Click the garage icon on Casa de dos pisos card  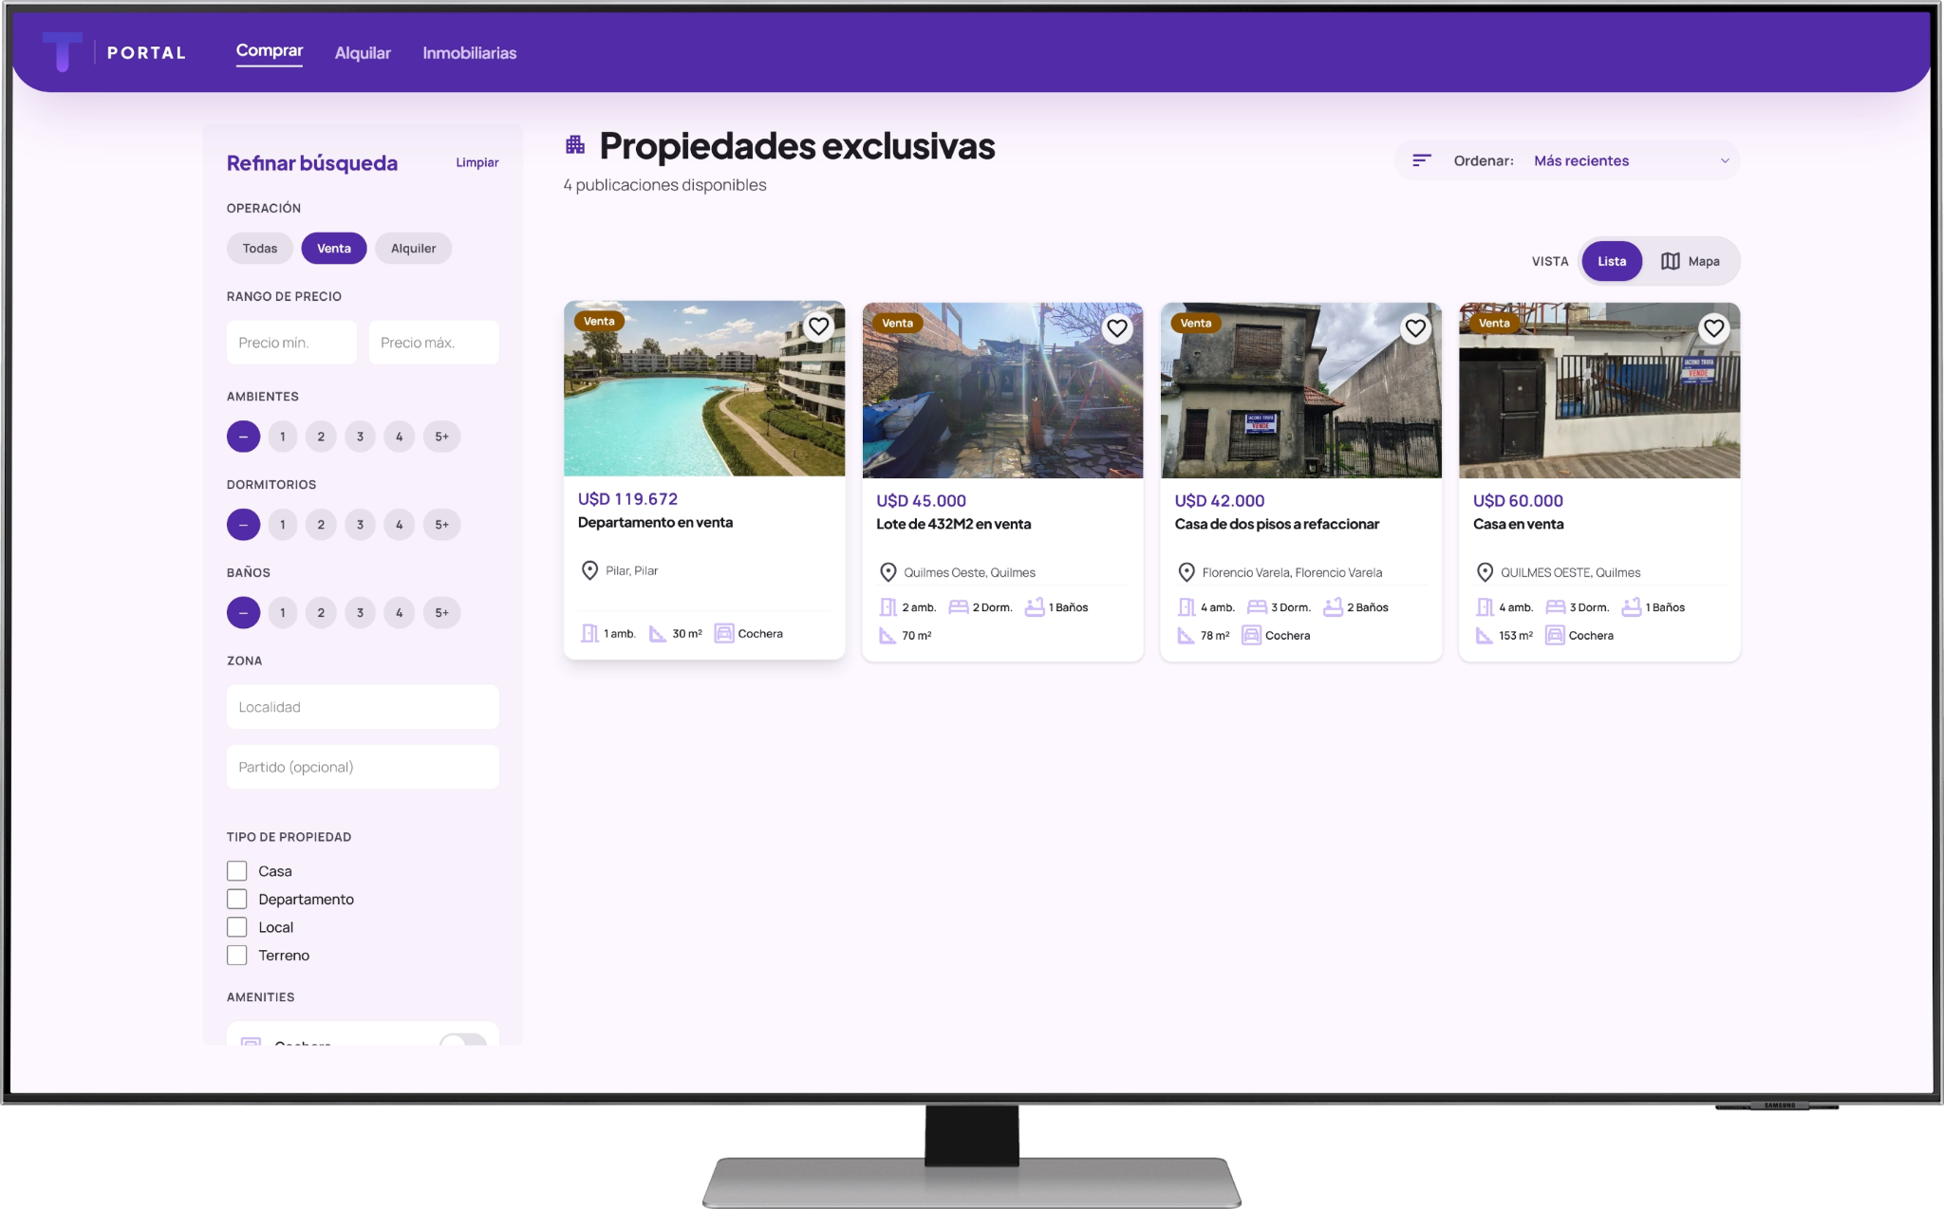(1252, 636)
